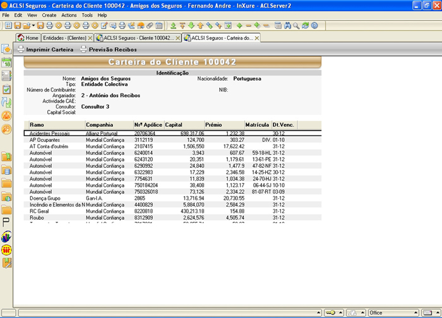The image size is (442, 318).
Task: Click the binoculars search icon in the toolbar
Action: [287, 26]
